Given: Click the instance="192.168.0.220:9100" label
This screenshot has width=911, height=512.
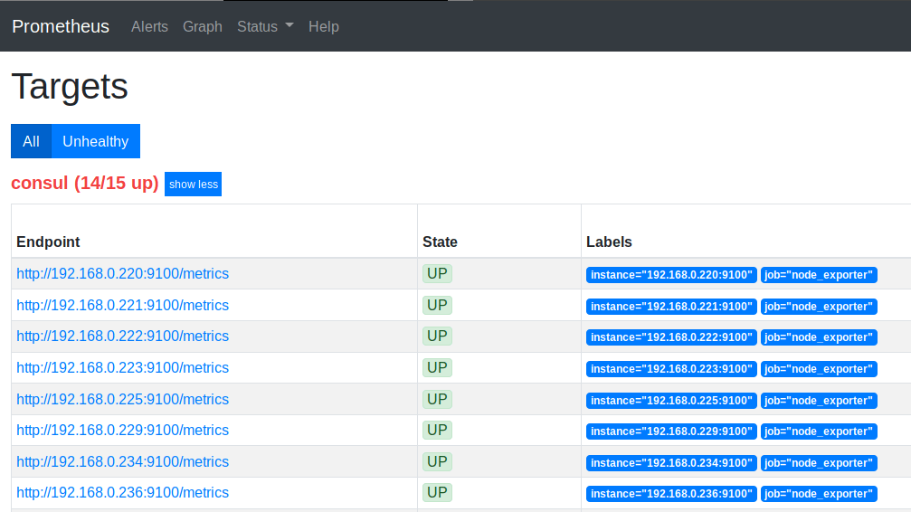Looking at the screenshot, I should (671, 275).
